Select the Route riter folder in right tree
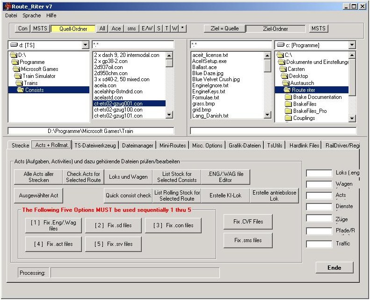This screenshot has width=370, height=300. pos(303,90)
